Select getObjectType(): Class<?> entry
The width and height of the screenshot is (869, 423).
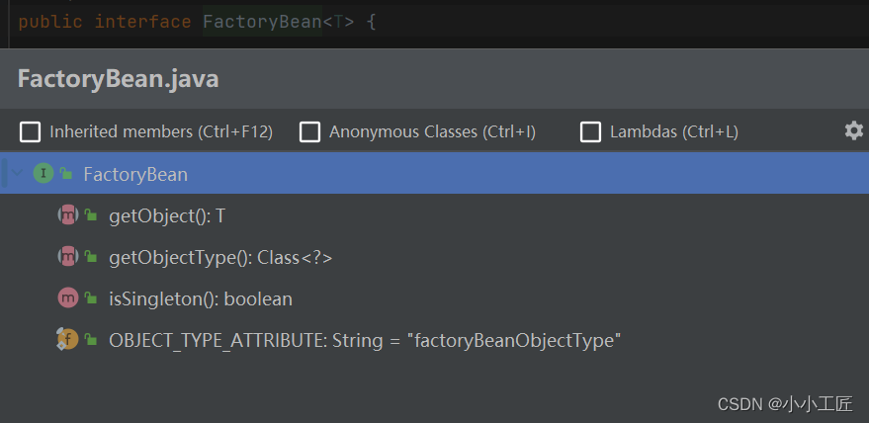pos(219,257)
